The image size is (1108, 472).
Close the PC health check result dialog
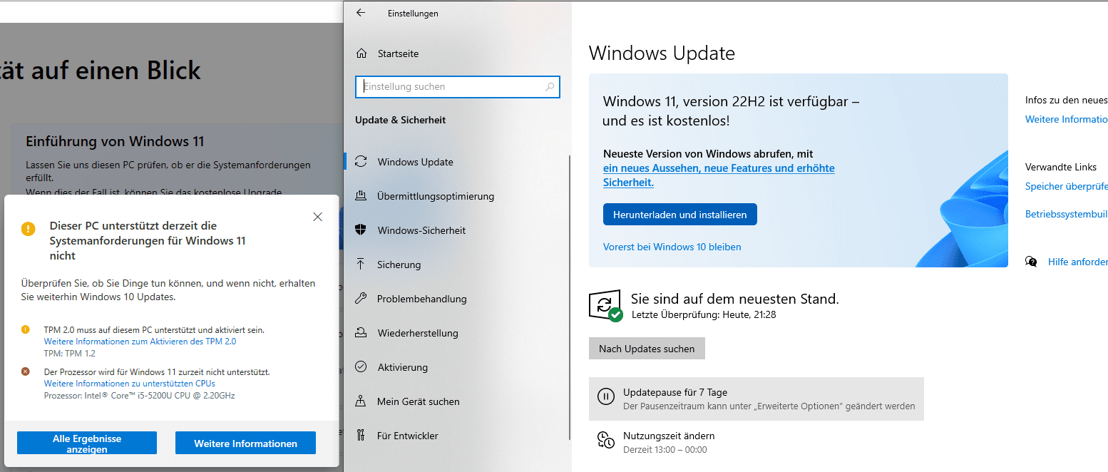point(318,217)
